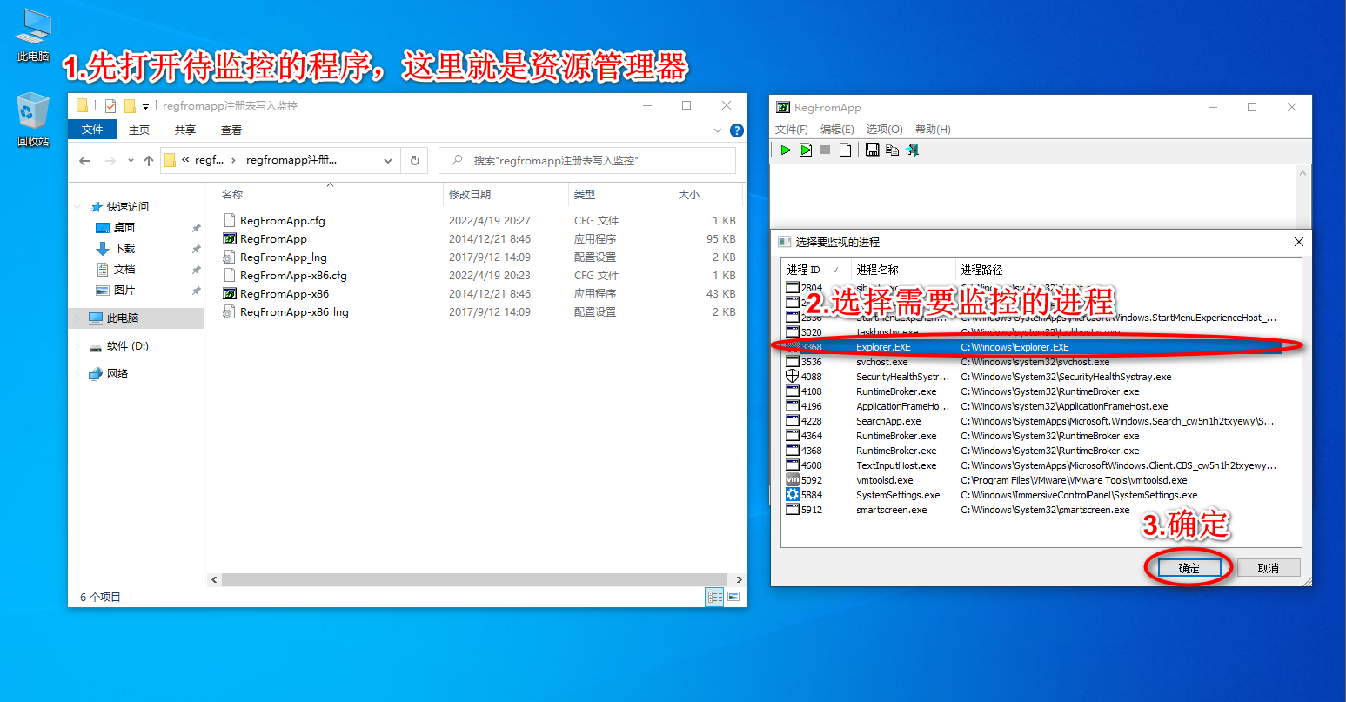1346x702 pixels.
Task: Open RegFromApp 文件(F) menu
Action: (x=792, y=130)
